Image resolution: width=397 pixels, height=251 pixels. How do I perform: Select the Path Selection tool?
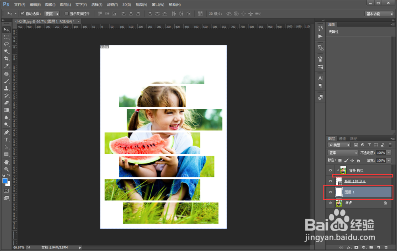(6, 147)
